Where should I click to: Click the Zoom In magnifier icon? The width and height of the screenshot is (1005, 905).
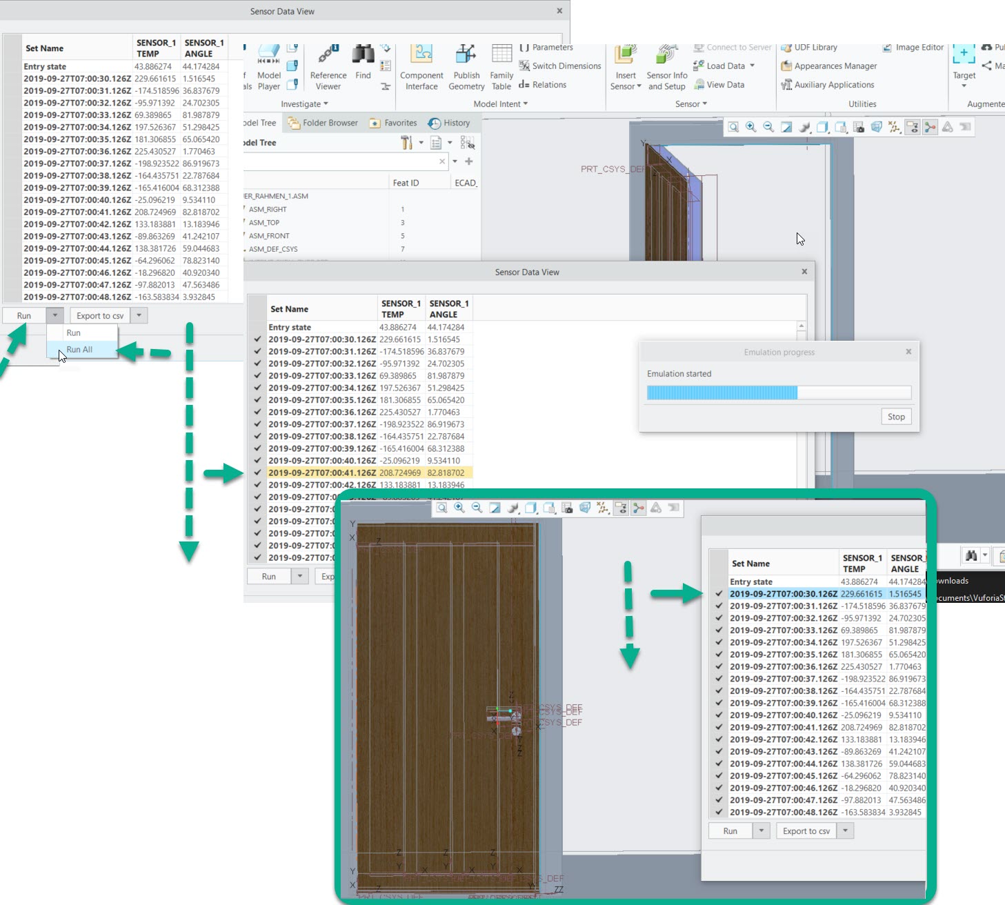tap(750, 127)
